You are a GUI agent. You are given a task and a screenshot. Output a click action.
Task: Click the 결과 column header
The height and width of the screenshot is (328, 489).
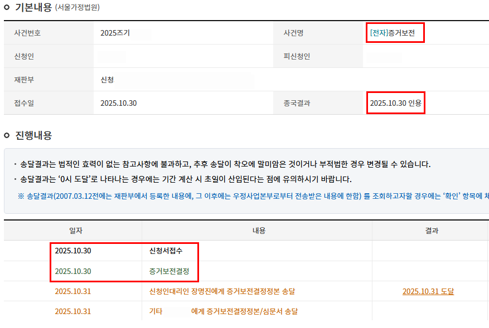point(431,231)
